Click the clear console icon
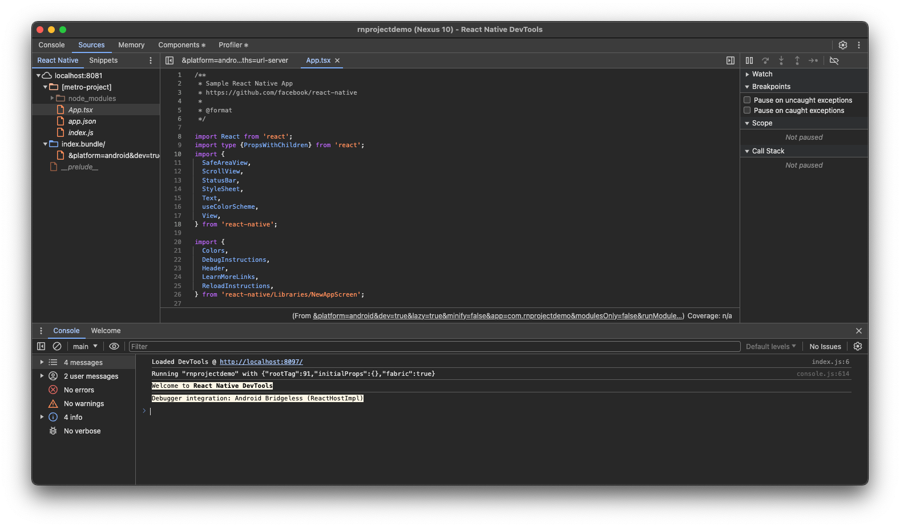The height and width of the screenshot is (527, 900). click(x=57, y=346)
